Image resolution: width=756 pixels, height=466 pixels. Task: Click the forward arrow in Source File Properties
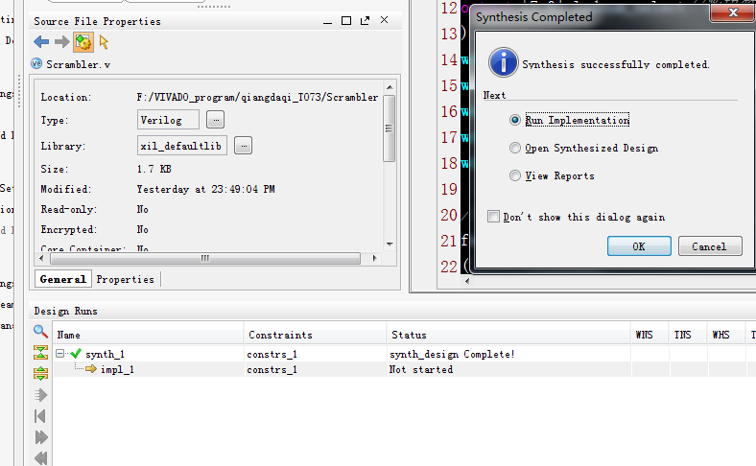click(61, 42)
